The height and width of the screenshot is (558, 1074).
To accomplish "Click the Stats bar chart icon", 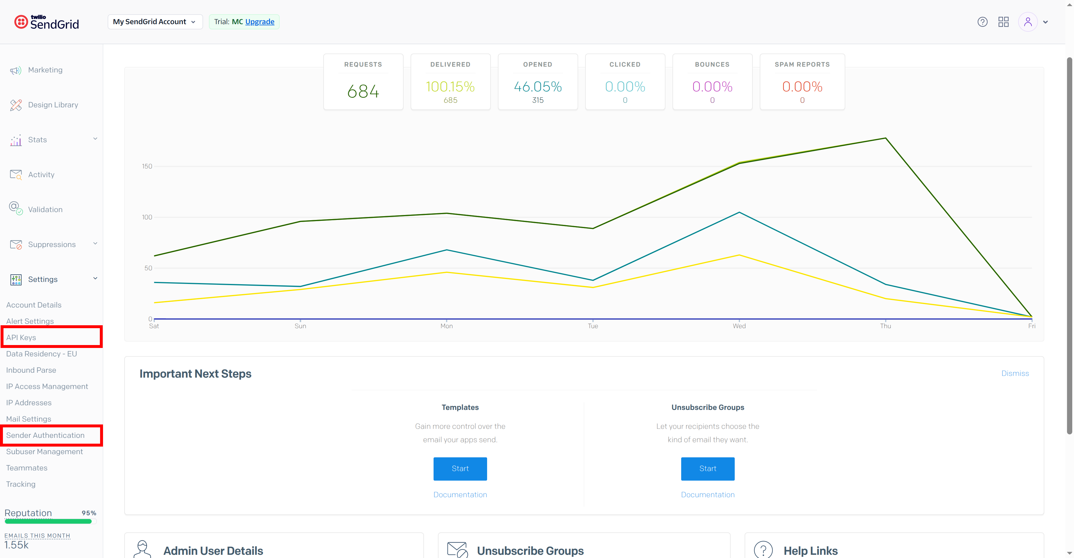I will pos(16,141).
